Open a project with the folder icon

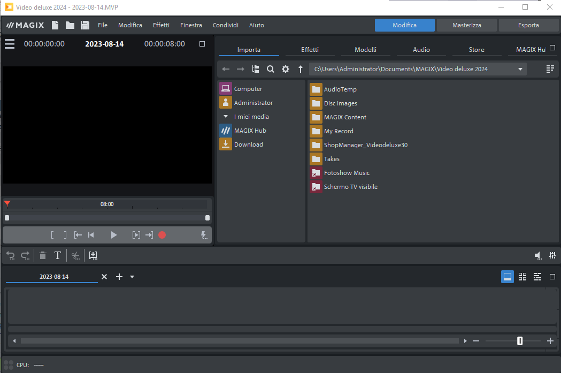70,25
